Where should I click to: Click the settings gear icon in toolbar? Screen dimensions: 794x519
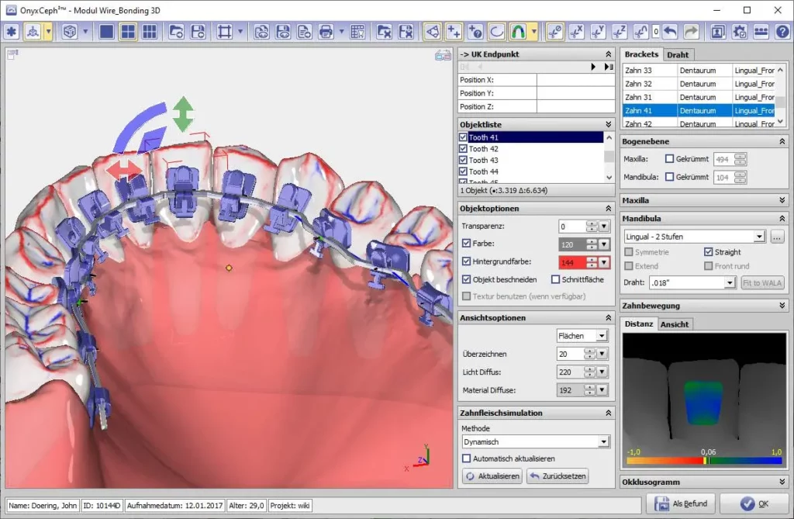[739, 31]
